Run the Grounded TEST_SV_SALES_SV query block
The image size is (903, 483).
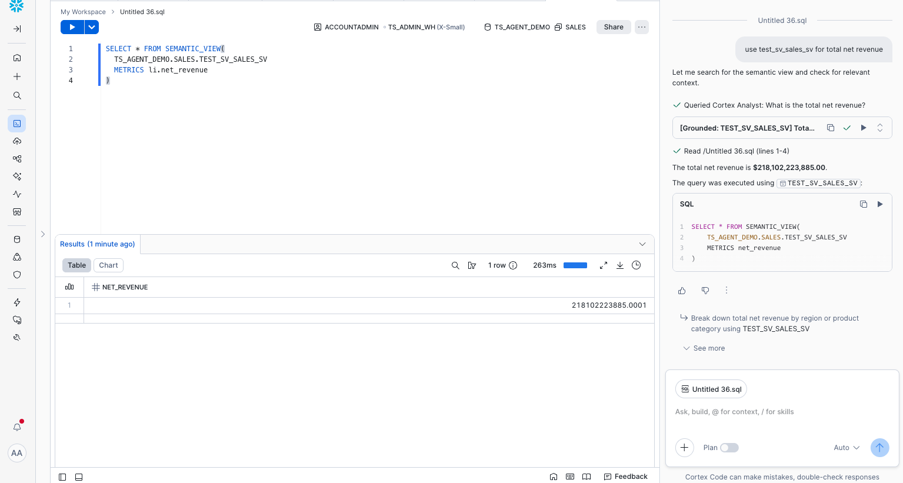click(864, 128)
